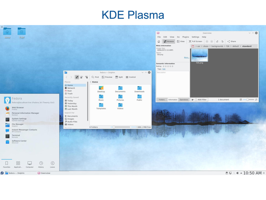266x200 pixels.
Task: Click More link under Meta Information
Action: point(187,58)
